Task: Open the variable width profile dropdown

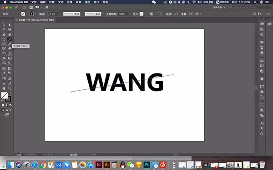Action: (x=82, y=14)
